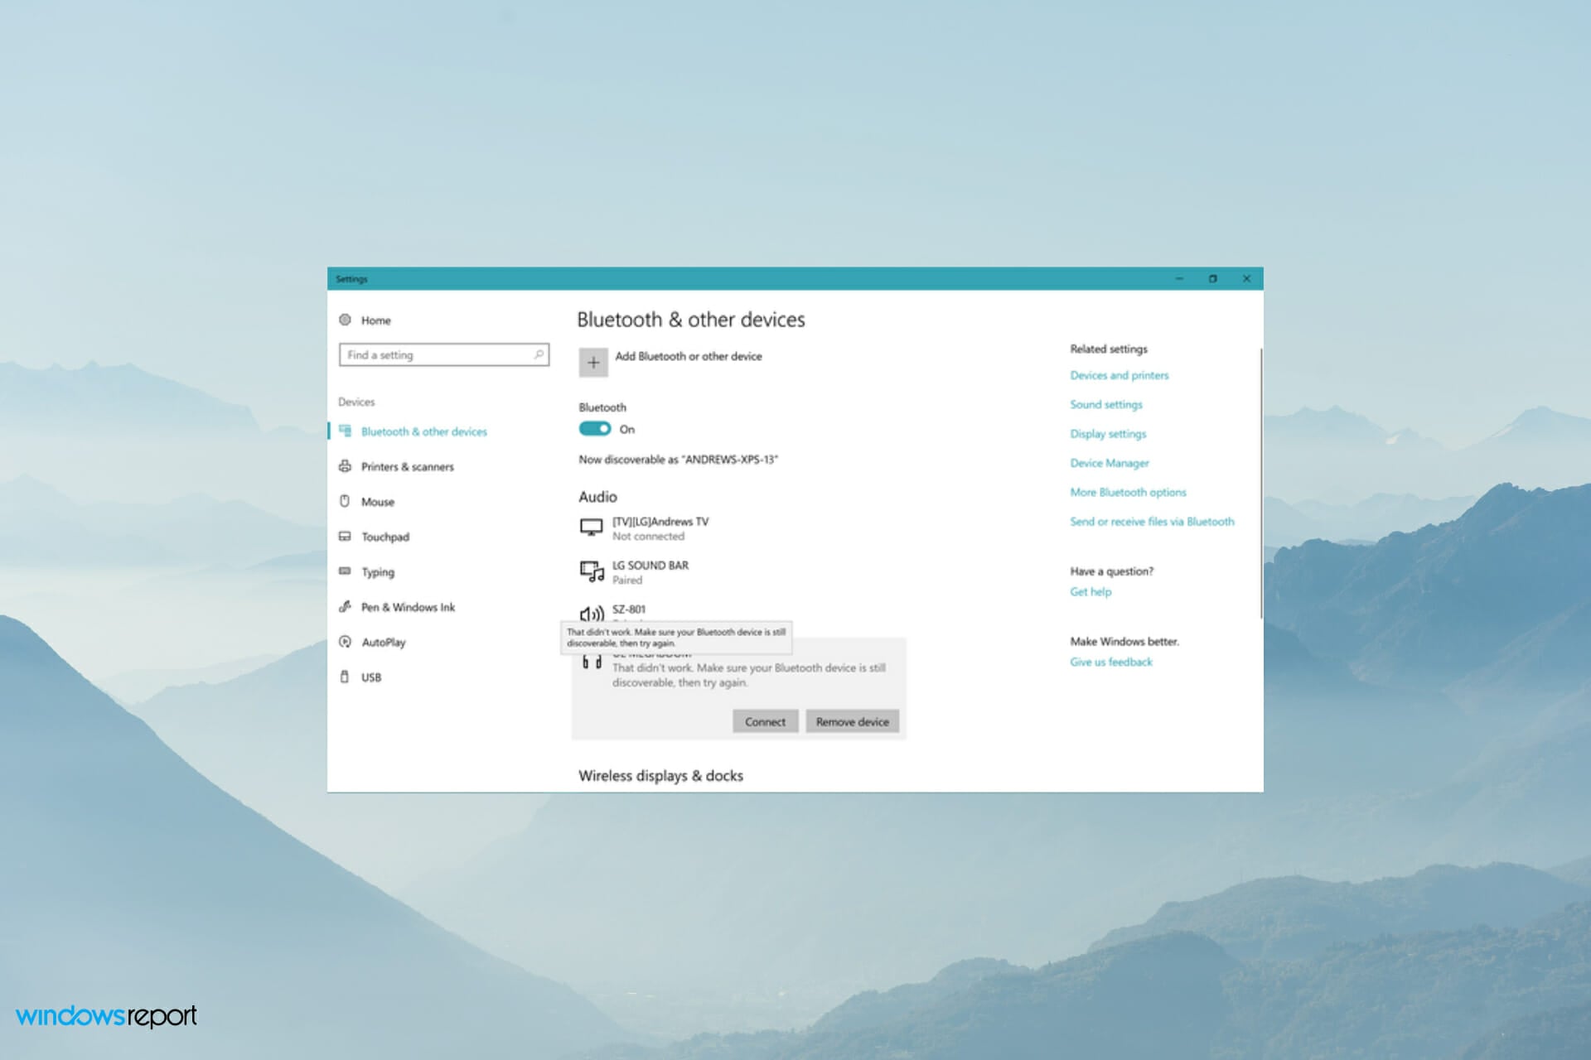Open the Touchpad settings page
The height and width of the screenshot is (1060, 1591).
(x=385, y=537)
